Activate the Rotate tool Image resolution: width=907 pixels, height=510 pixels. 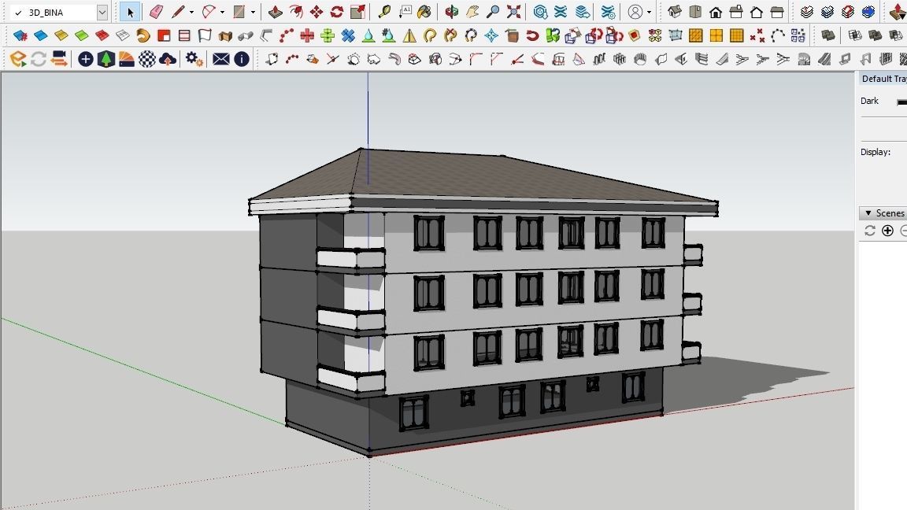click(x=337, y=12)
